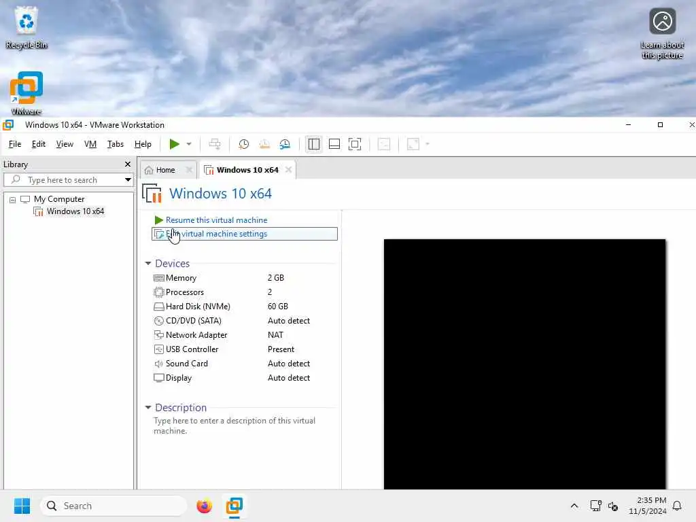Screen dimensions: 696x522
Task: Select My Computer in the library tree
Action: (x=59, y=199)
